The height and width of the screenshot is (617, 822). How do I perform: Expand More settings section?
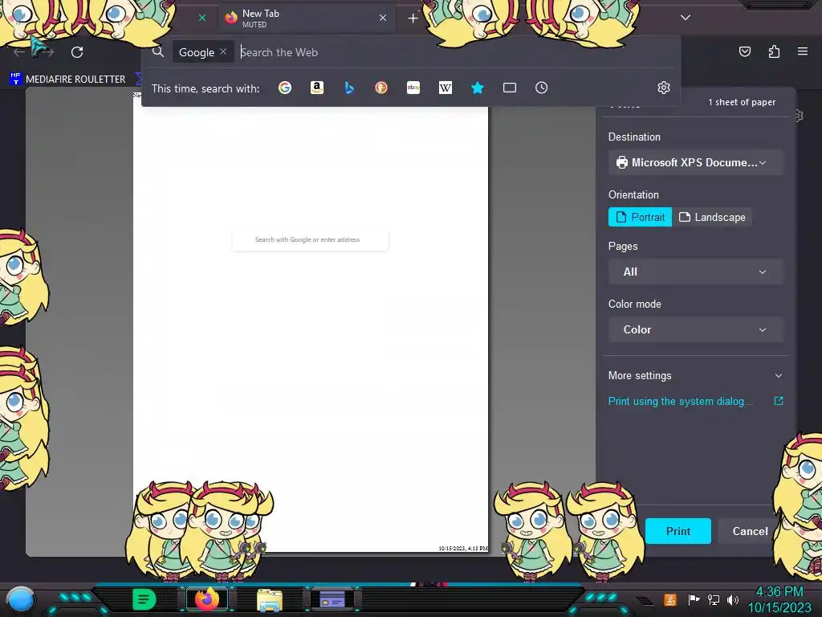click(695, 376)
